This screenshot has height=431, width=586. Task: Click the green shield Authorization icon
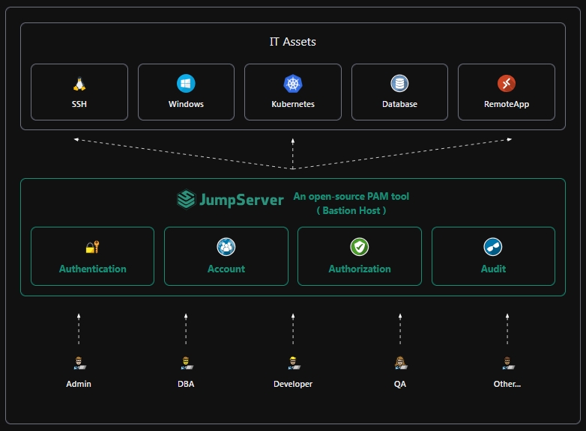pos(360,247)
